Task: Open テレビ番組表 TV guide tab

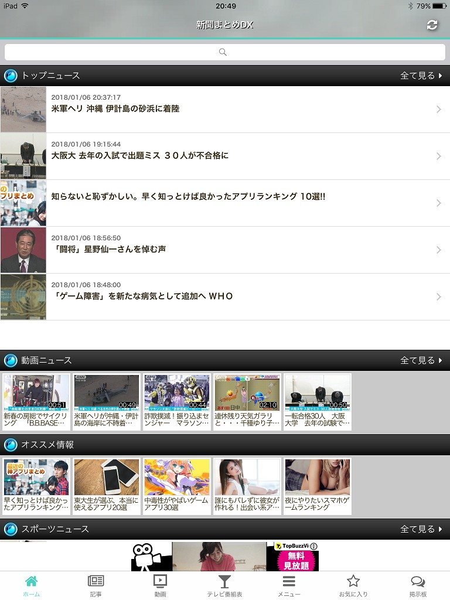Action: click(x=224, y=585)
